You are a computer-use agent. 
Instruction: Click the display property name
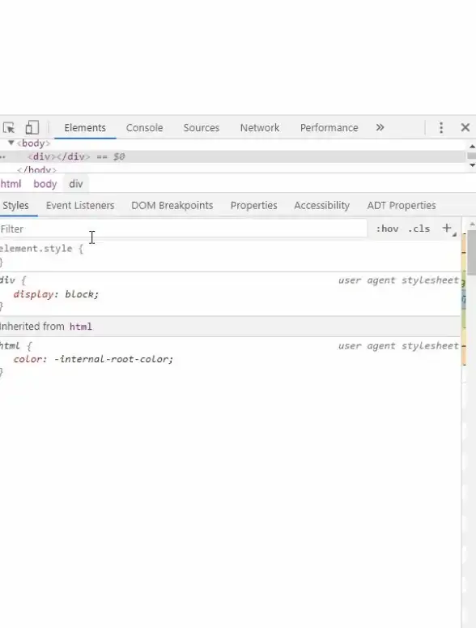(33, 294)
